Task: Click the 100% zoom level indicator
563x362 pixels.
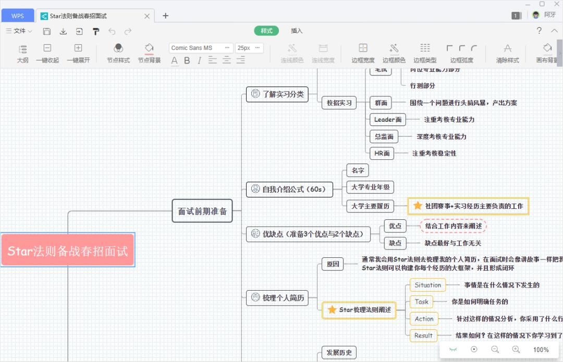Action: point(540,349)
